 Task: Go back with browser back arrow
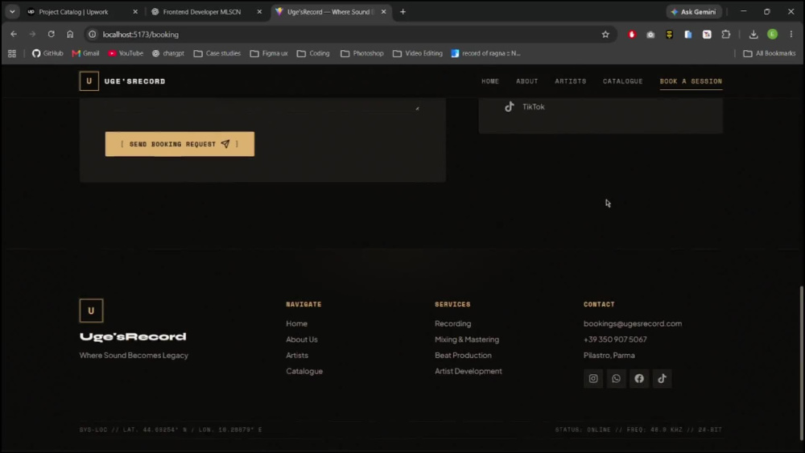pyautogui.click(x=14, y=35)
